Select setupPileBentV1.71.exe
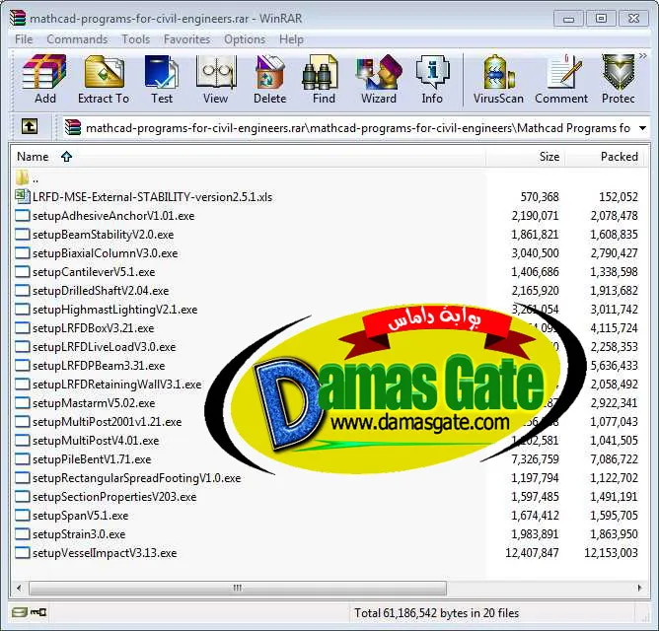This screenshot has width=659, height=631. [92, 459]
